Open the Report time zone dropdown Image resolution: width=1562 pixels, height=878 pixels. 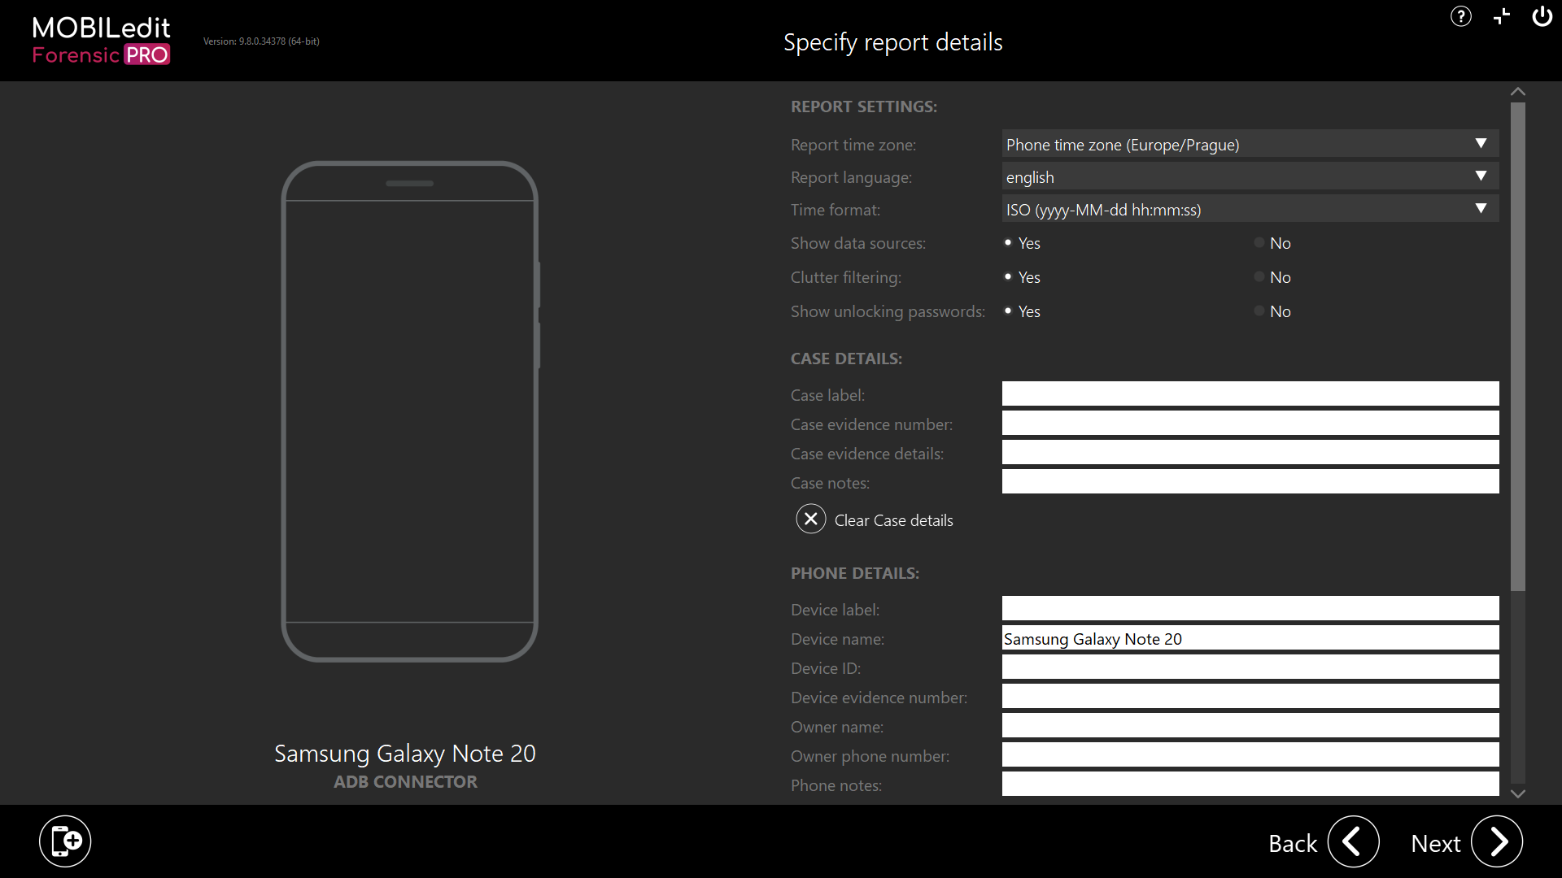click(1250, 144)
